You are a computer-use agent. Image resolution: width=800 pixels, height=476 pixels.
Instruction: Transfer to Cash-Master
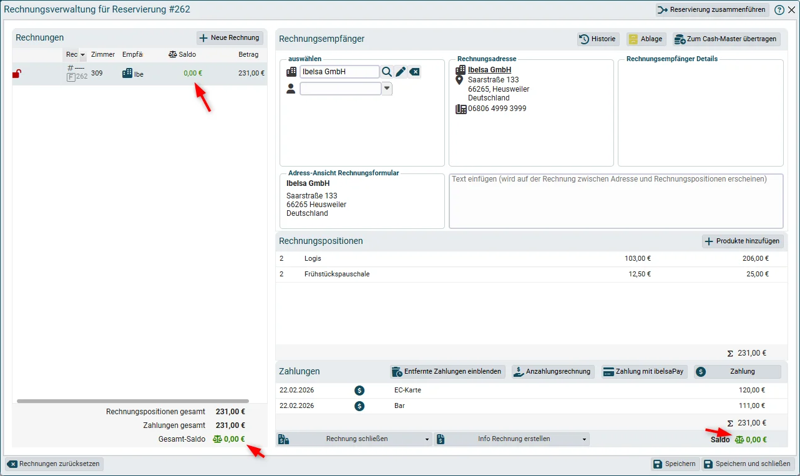726,39
